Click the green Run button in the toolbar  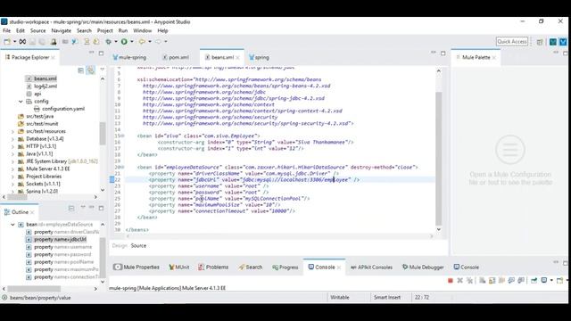pos(124,42)
